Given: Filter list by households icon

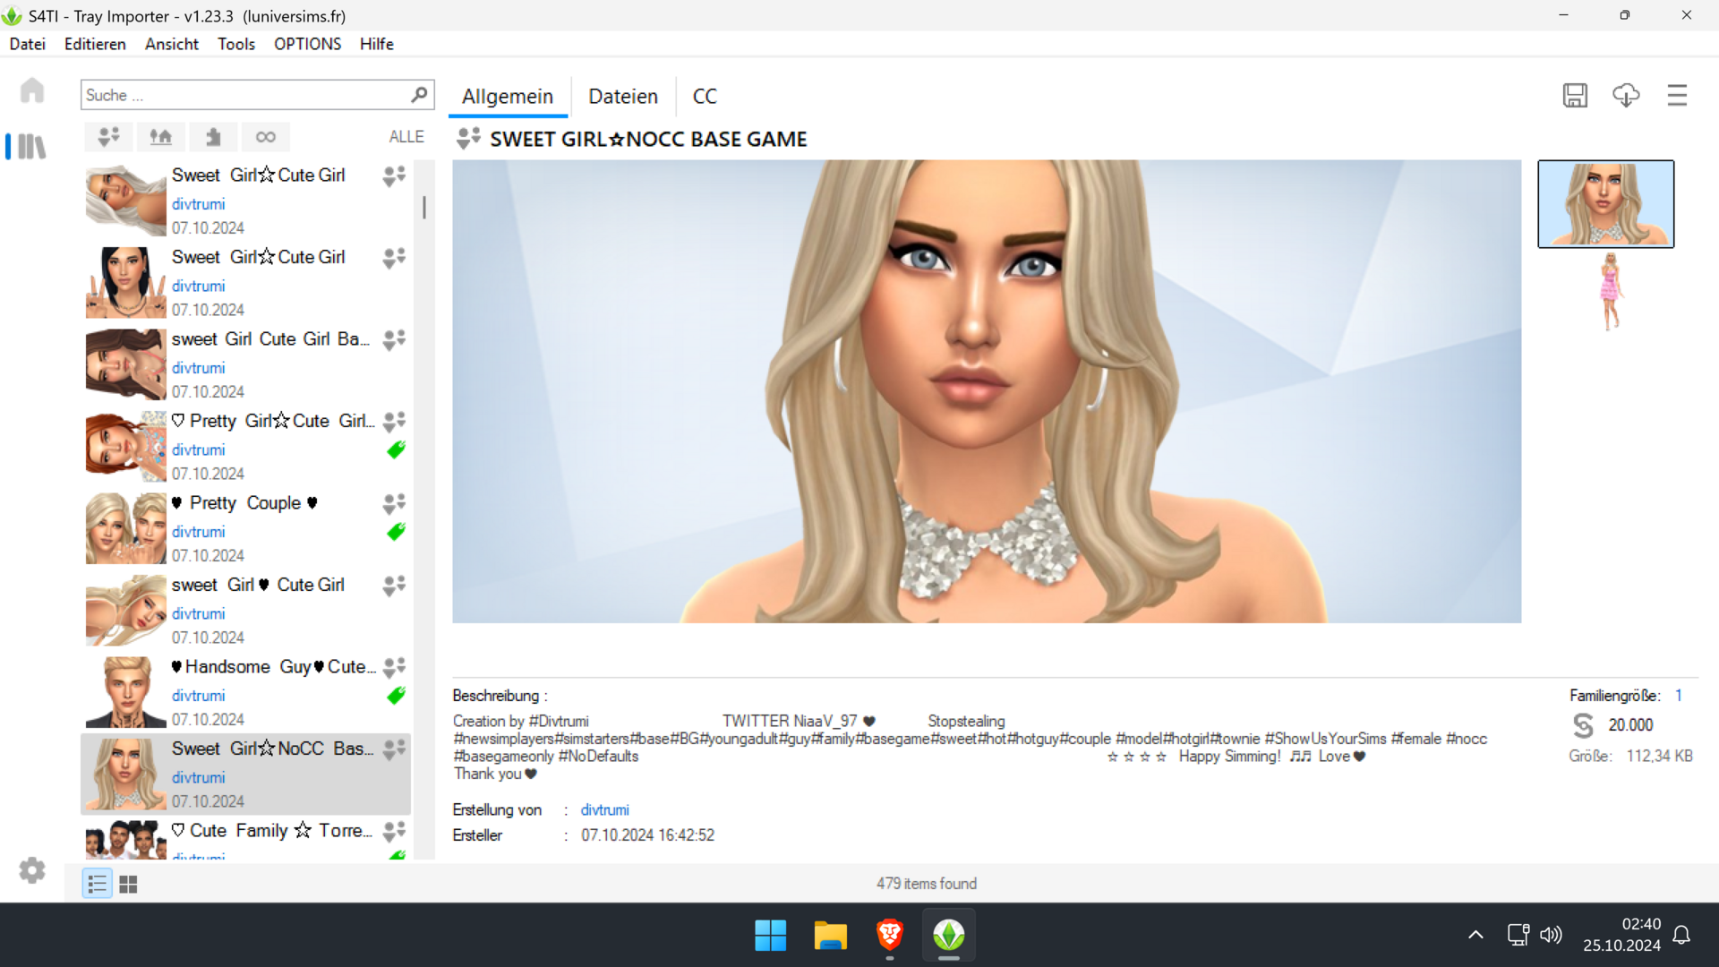Looking at the screenshot, I should tap(109, 137).
